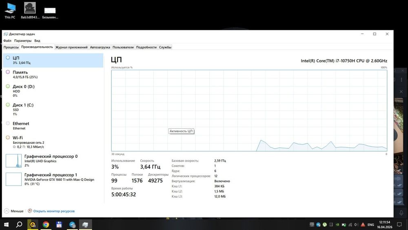Image resolution: width=408 pixels, height=230 pixels.
Task: Switch to the Пользователи tab
Action: (123, 47)
